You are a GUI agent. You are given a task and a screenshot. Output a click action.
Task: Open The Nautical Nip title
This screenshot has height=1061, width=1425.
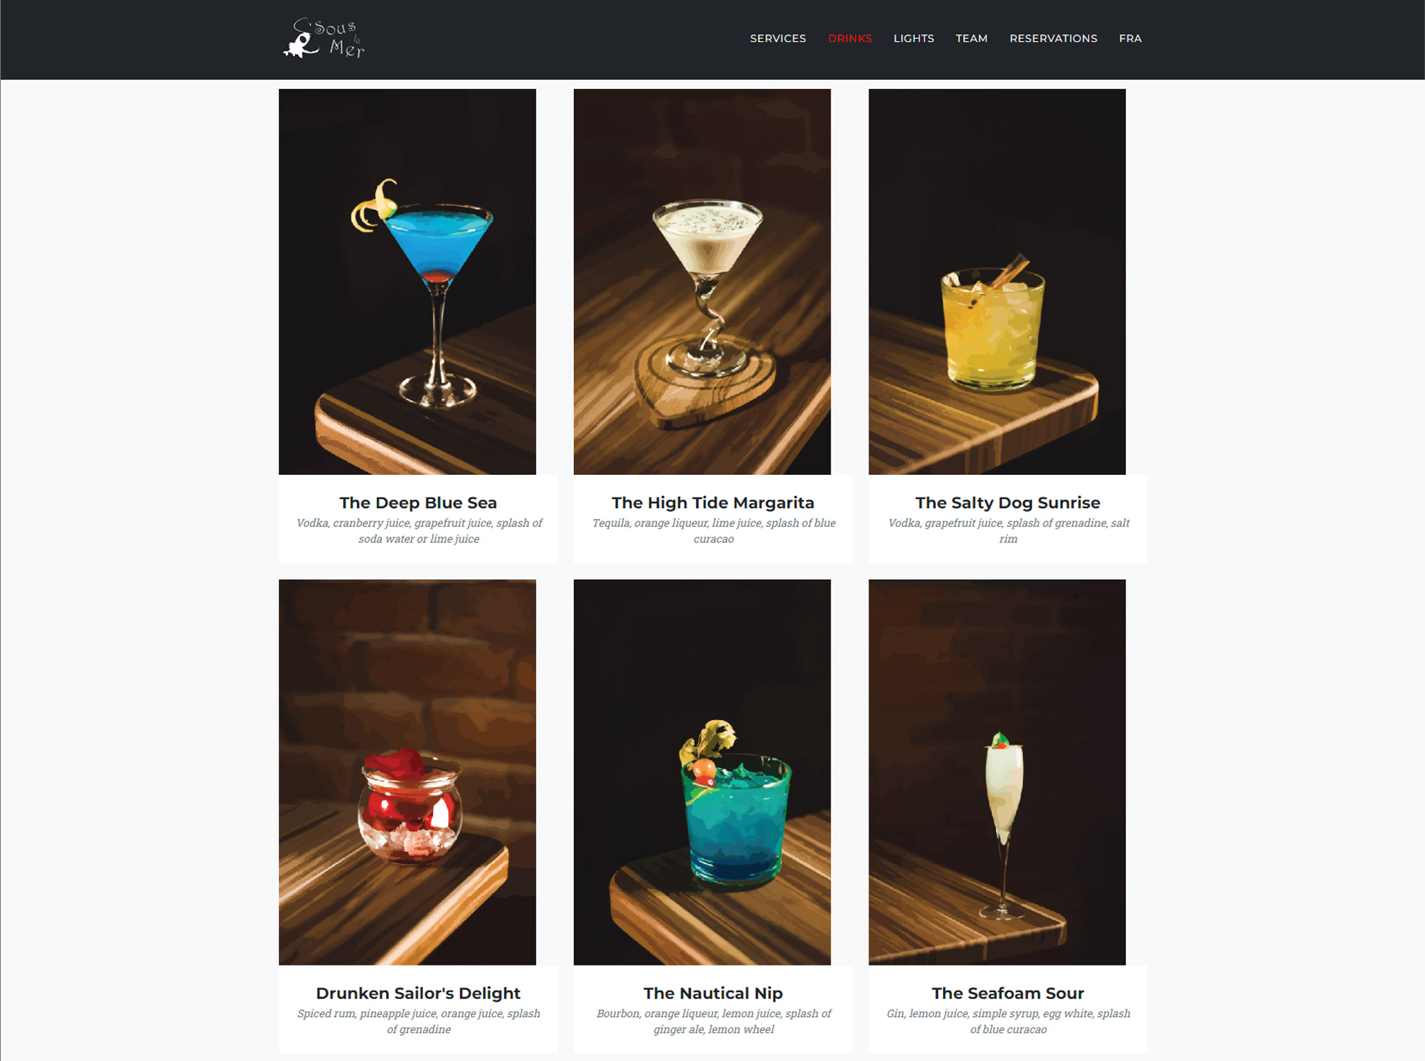point(713,993)
